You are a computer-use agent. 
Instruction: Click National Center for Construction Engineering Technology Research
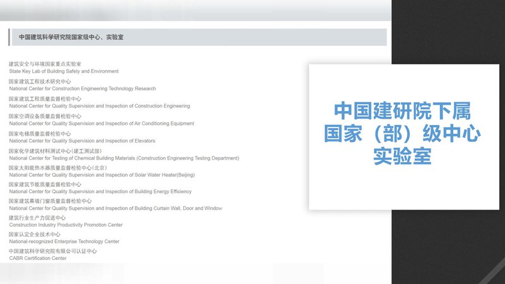pyautogui.click(x=83, y=88)
